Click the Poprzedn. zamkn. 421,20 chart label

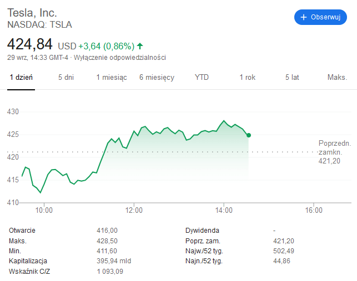tap(335, 152)
